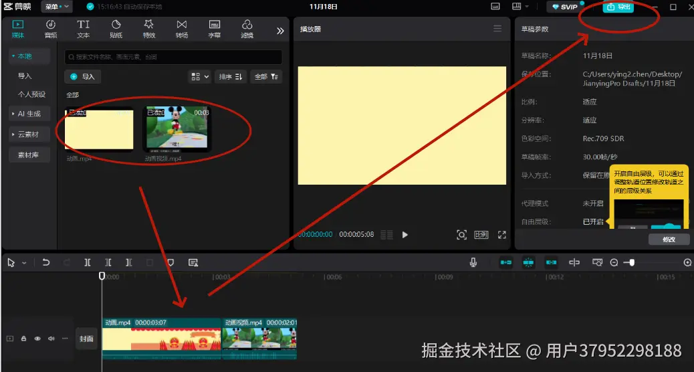Click the 比例 ratio button in player
Screen dimensions: 694x372
(x=481, y=235)
